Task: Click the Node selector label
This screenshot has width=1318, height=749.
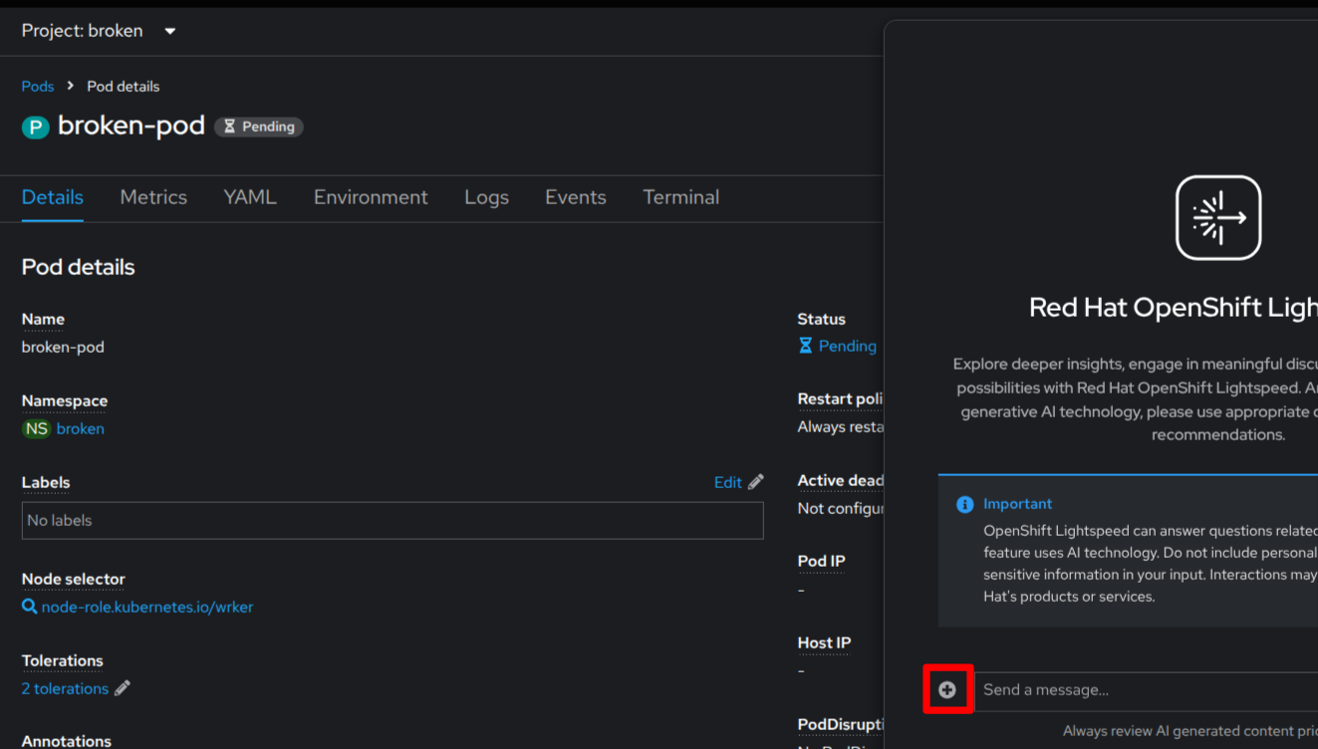Action: (x=74, y=579)
